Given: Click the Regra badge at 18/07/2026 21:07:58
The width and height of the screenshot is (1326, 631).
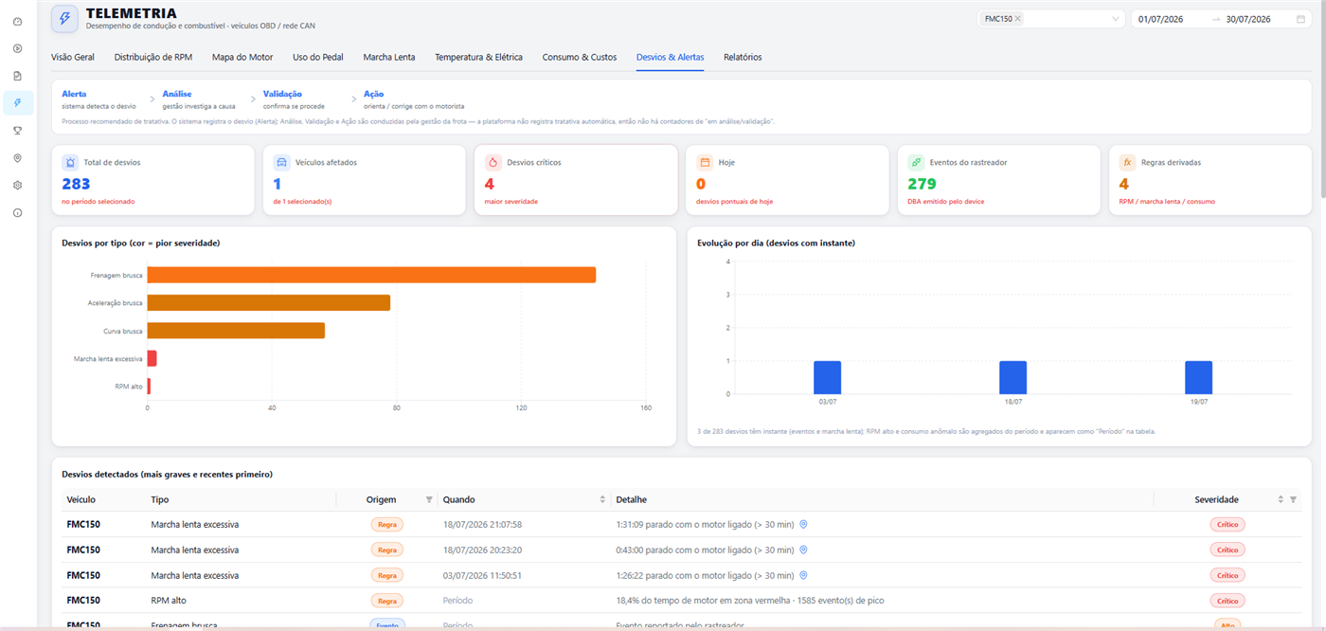Looking at the screenshot, I should (386, 524).
